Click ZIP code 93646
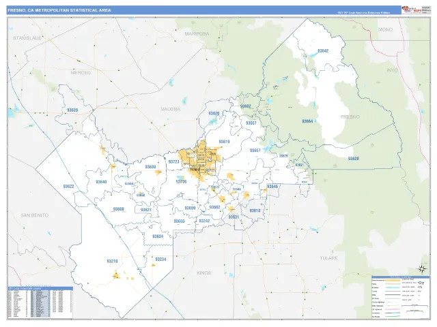Viewport: 437px width, 327px height. click(x=272, y=186)
